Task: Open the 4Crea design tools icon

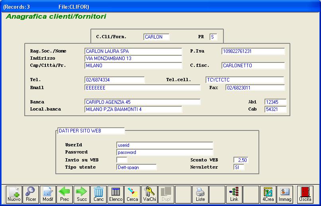Action: click(268, 194)
